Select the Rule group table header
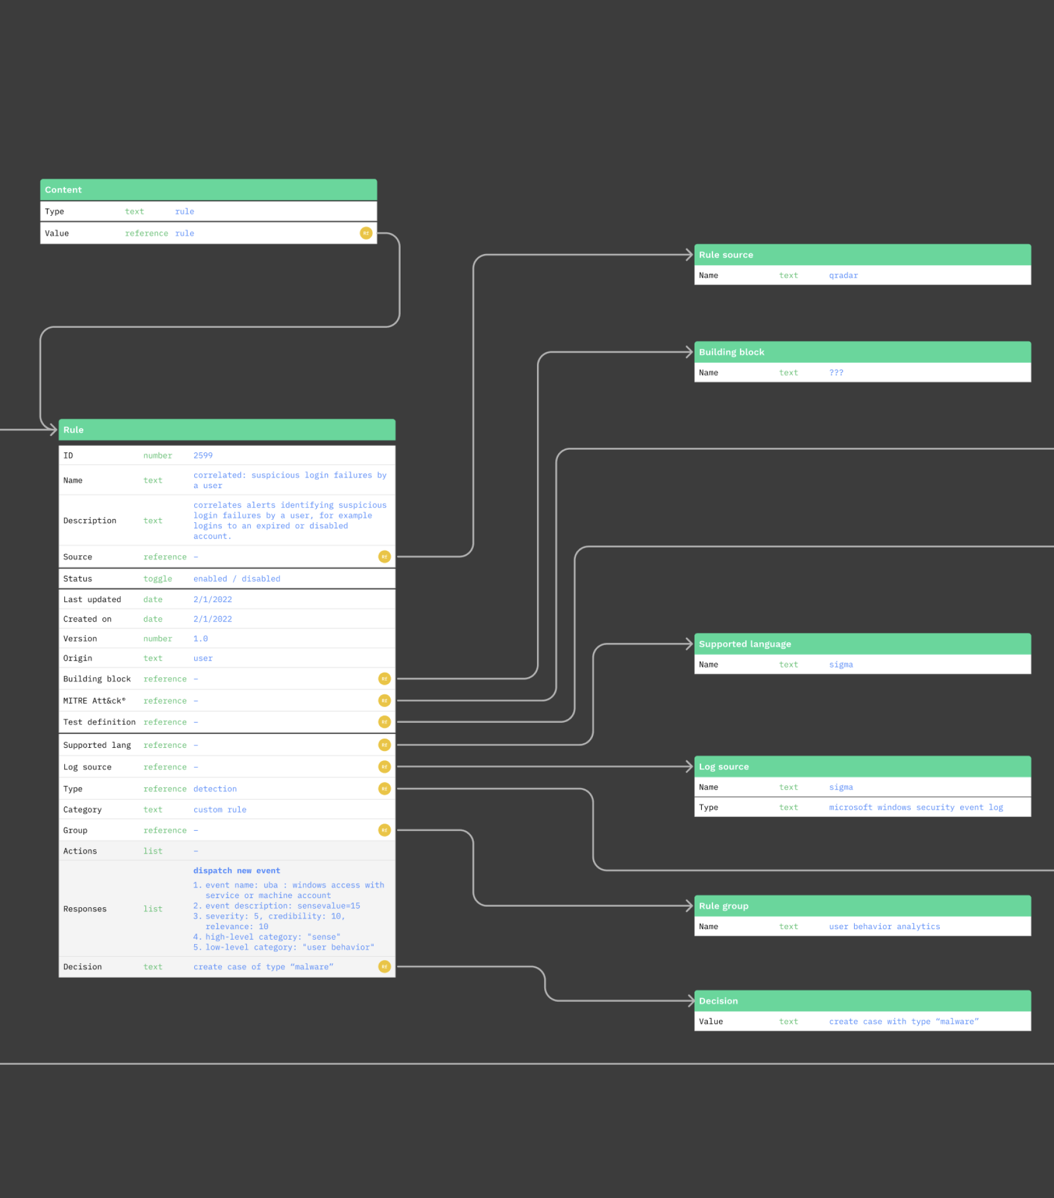 (x=863, y=906)
